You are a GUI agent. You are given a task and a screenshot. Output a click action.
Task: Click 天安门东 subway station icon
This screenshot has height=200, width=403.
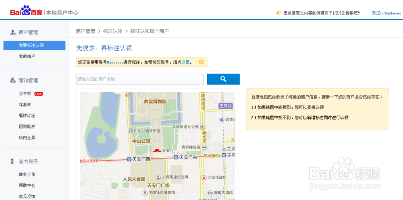(x=176, y=157)
